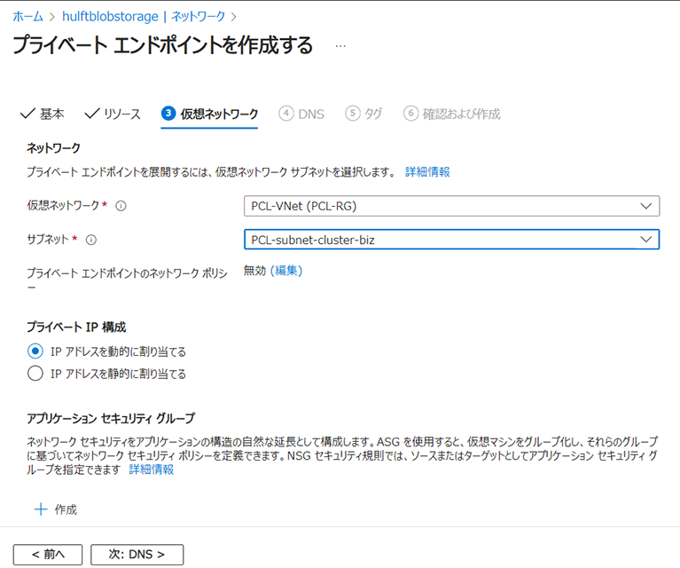Open 詳細情報 link in ネットワーク section

427,171
